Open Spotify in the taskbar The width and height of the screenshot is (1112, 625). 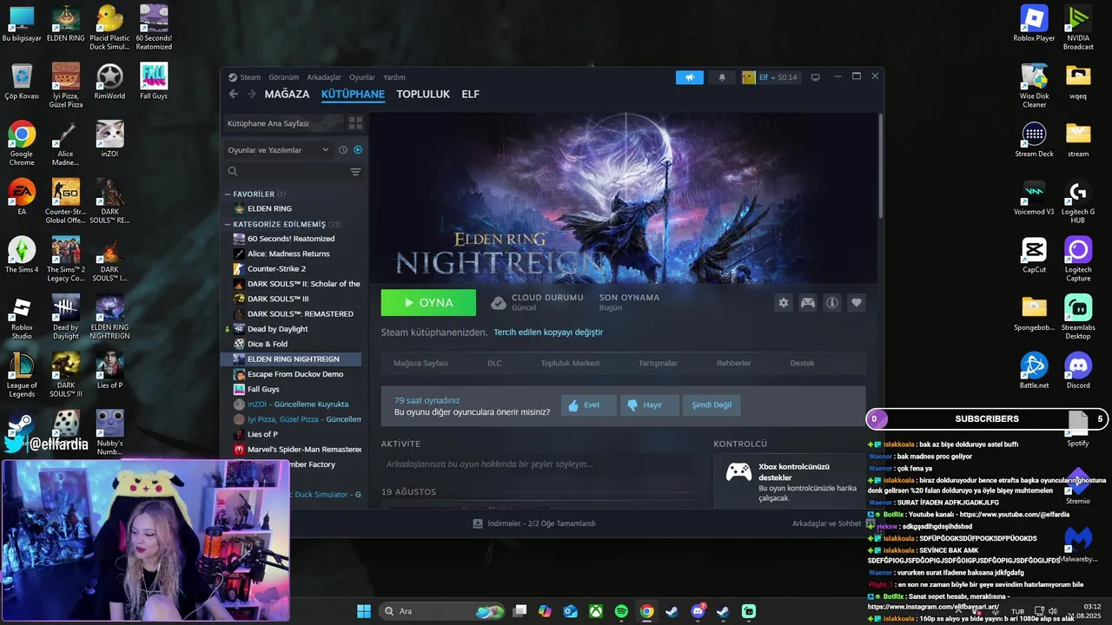pyautogui.click(x=621, y=611)
